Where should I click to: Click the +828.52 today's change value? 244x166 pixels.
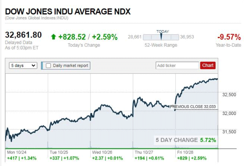click(x=72, y=37)
